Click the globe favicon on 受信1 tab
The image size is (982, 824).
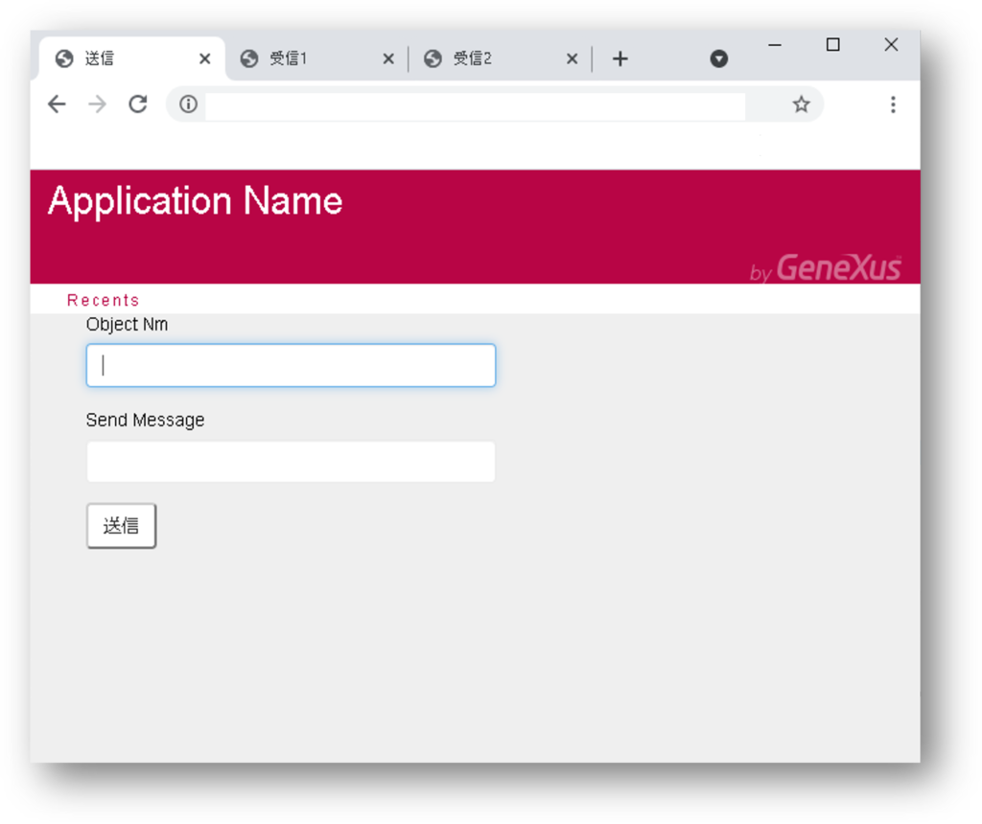point(249,58)
